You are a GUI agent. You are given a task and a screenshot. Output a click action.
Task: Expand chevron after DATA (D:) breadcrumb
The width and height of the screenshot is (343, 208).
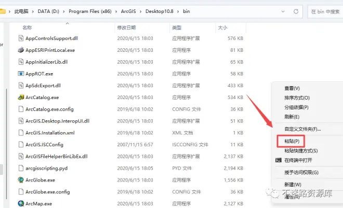[x=63, y=11]
